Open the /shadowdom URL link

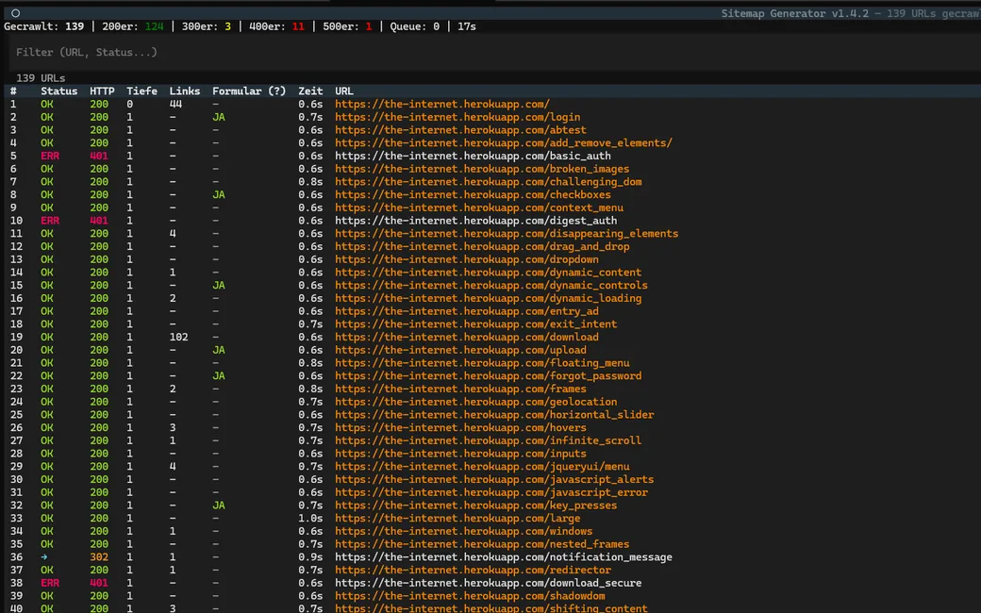click(x=470, y=595)
